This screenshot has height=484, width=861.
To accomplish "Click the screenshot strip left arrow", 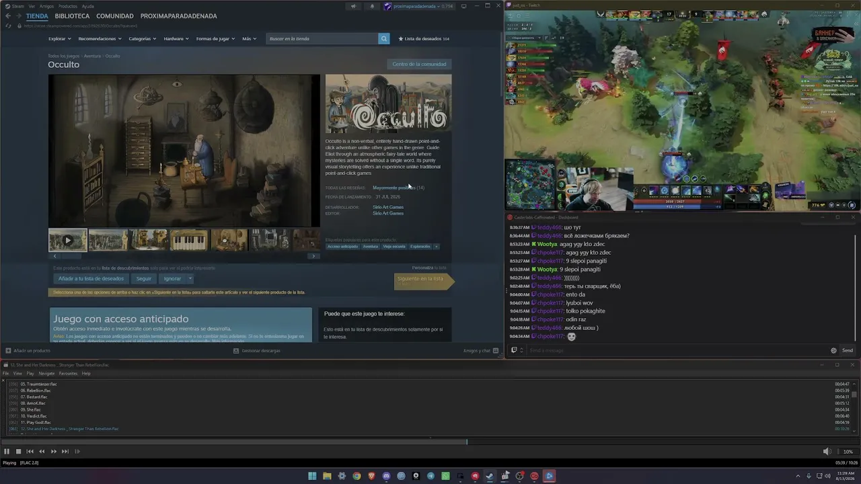I will pyautogui.click(x=54, y=256).
